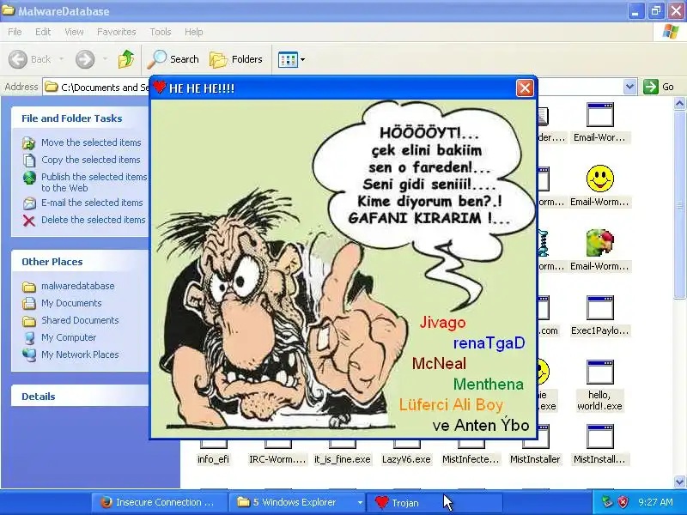
Task: Open My Network Places link
Action: (x=80, y=354)
